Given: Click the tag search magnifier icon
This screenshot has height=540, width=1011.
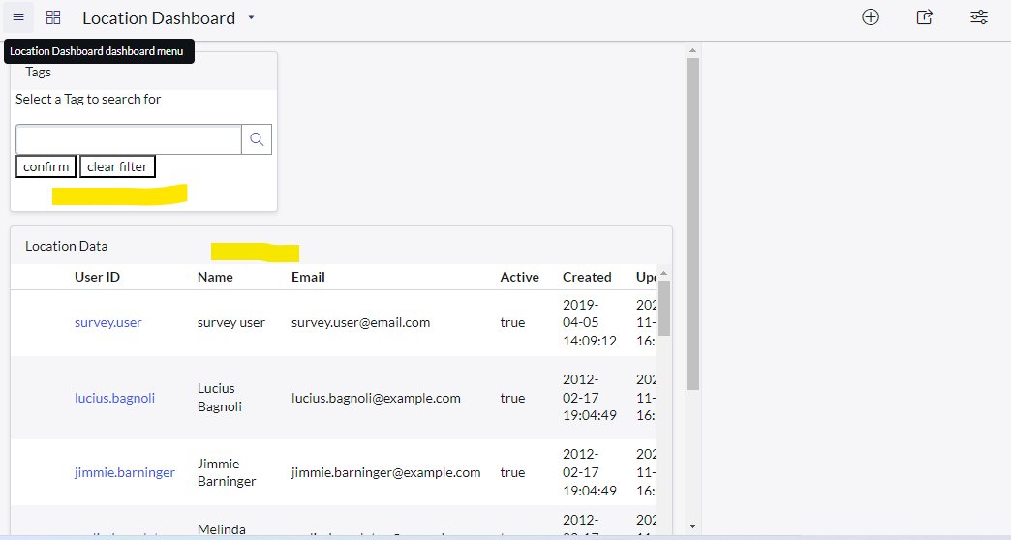Looking at the screenshot, I should pyautogui.click(x=257, y=139).
